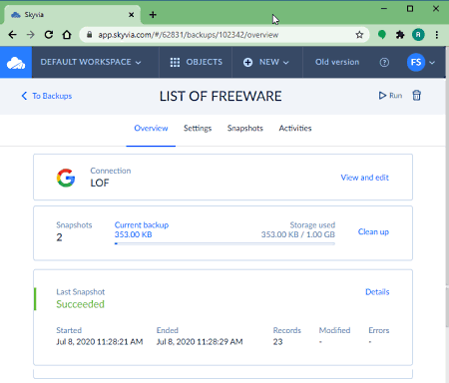Open the FS user account dropdown
Viewport: 449px width, 383px height.
[x=421, y=62]
